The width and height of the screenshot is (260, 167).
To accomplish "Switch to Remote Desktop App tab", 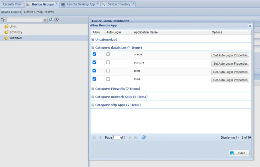I will pyautogui.click(x=80, y=4).
